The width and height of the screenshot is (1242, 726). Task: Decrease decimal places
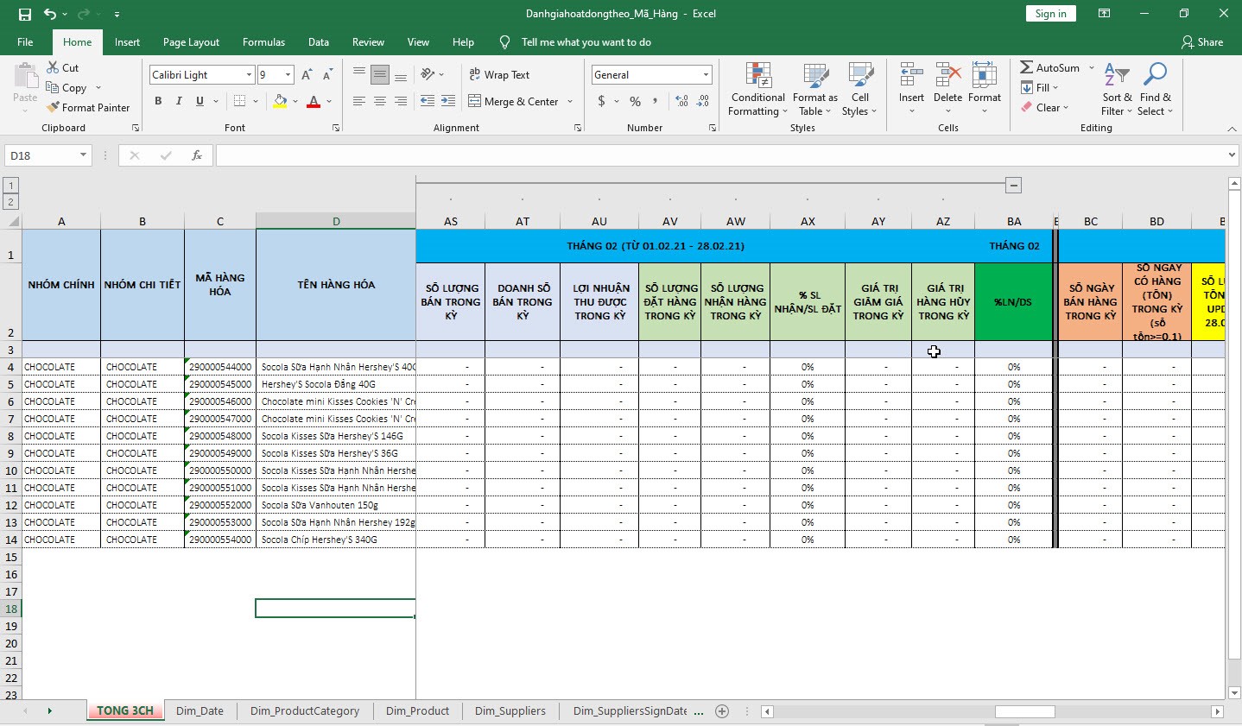click(x=703, y=102)
